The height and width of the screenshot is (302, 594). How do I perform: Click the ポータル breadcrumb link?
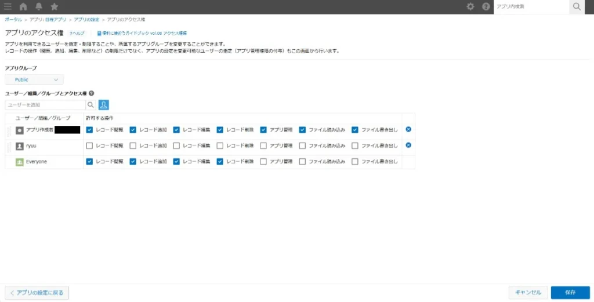tap(13, 20)
